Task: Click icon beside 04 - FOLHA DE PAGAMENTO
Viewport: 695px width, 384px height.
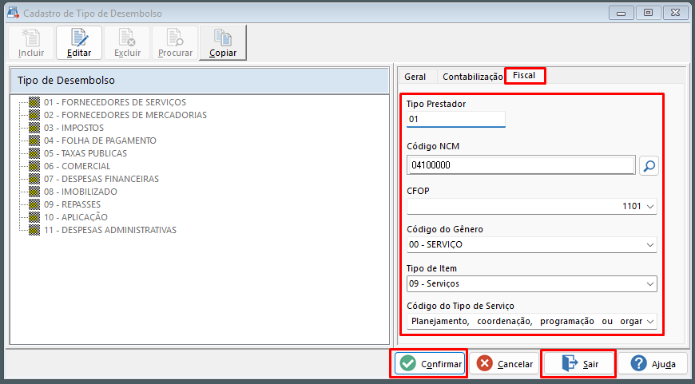Action: tap(34, 141)
